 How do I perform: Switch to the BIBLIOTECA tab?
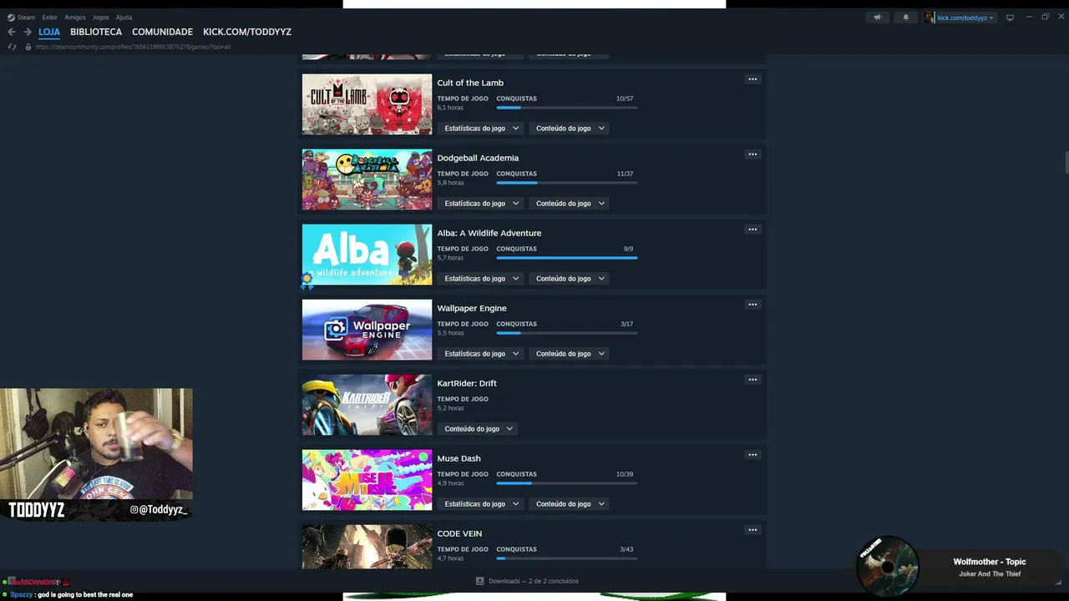click(x=96, y=32)
